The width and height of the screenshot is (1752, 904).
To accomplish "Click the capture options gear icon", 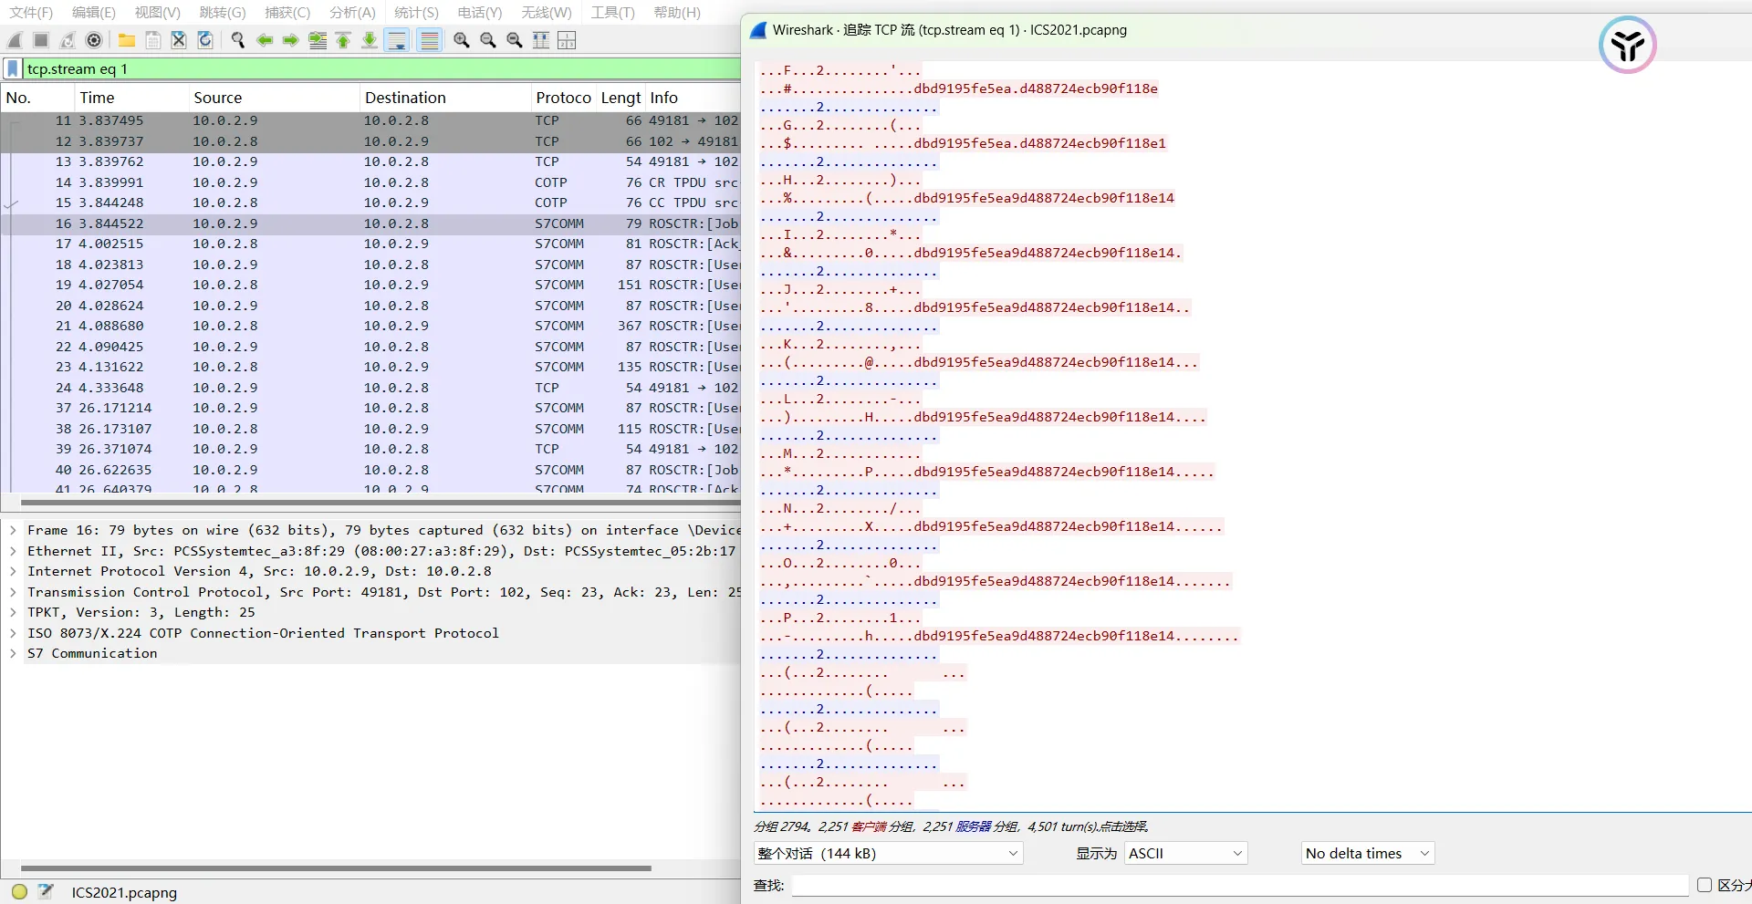I will pyautogui.click(x=94, y=40).
